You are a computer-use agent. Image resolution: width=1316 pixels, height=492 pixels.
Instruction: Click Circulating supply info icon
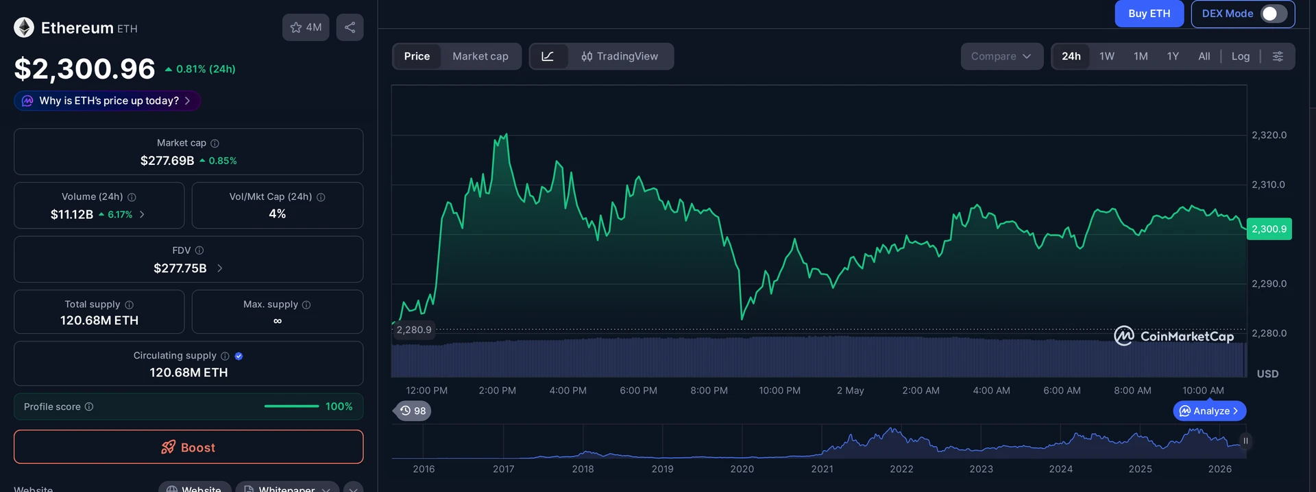tap(225, 356)
